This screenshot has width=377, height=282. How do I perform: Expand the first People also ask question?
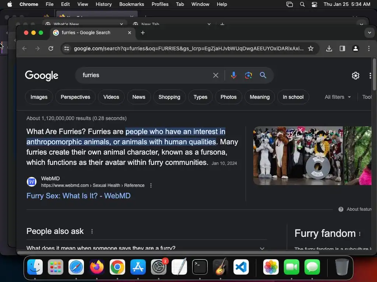[x=147, y=248]
